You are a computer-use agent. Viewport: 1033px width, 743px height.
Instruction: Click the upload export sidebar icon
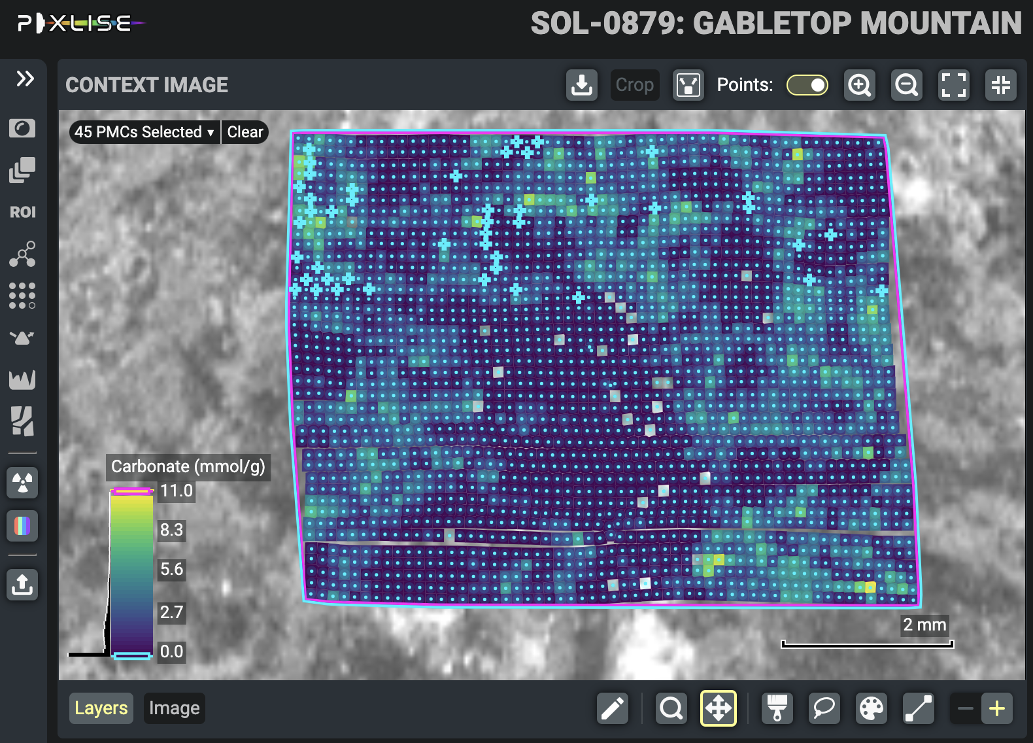tap(22, 585)
